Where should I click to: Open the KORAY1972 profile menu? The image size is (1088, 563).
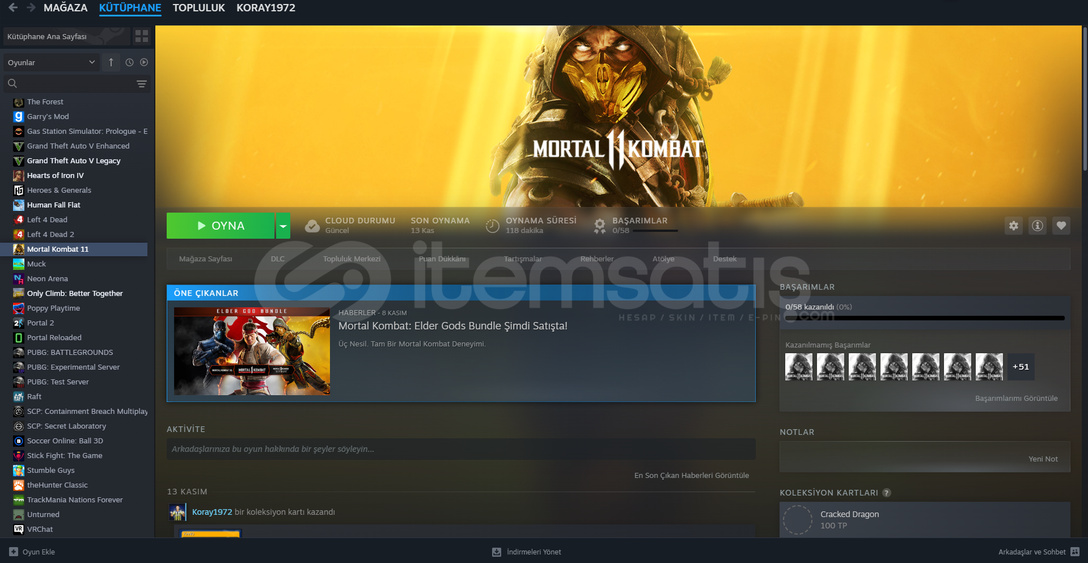266,8
